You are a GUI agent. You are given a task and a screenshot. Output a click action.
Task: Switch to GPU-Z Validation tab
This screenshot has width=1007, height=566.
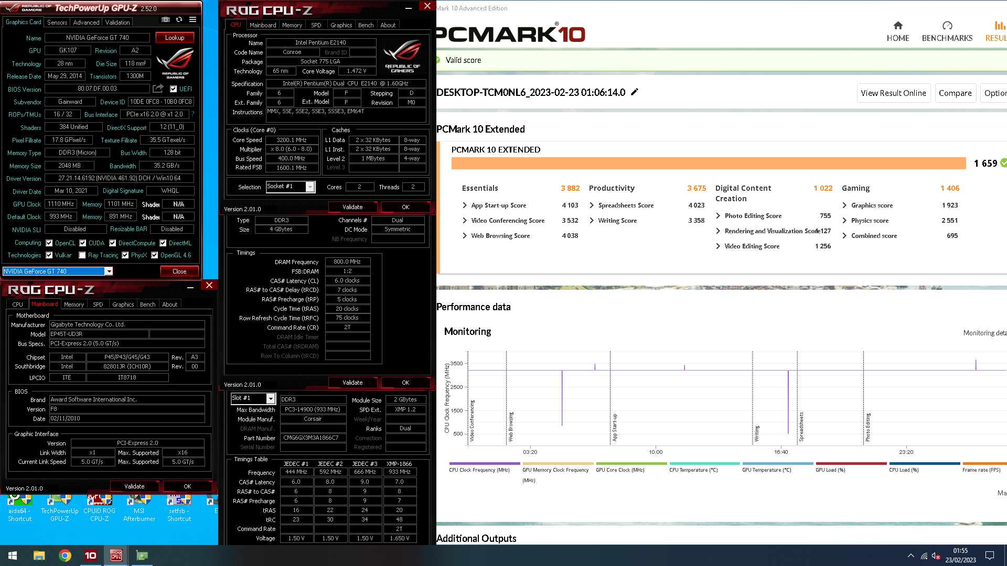point(117,23)
